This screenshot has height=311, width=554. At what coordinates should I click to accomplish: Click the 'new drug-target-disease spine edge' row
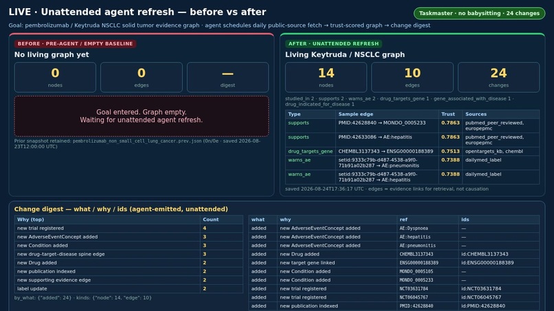click(129, 254)
